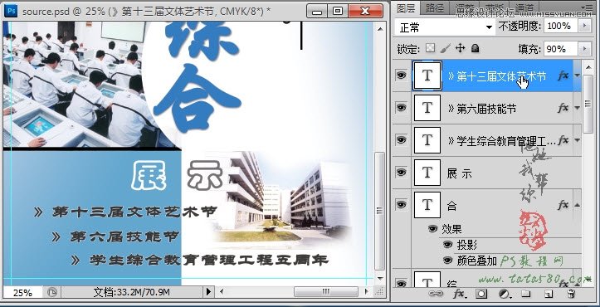Toggle visibility of 投影 drop shadow effect
Screen dimensions: 600x307
(x=447, y=245)
